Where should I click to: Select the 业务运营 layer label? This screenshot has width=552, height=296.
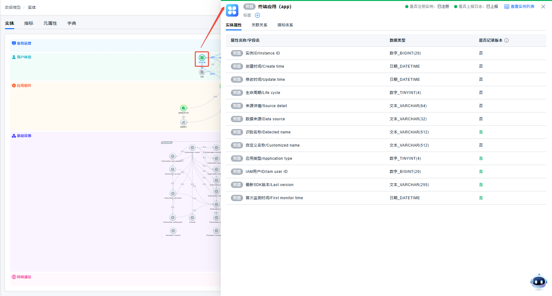click(24, 43)
